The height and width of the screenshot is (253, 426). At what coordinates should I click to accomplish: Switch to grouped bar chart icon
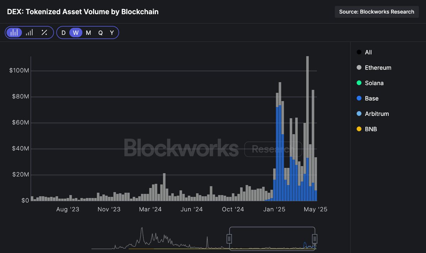pyautogui.click(x=29, y=33)
